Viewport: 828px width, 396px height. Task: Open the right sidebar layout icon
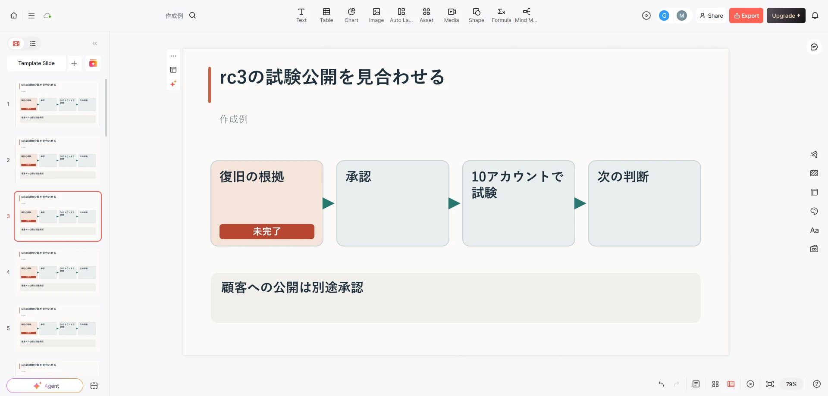814,192
